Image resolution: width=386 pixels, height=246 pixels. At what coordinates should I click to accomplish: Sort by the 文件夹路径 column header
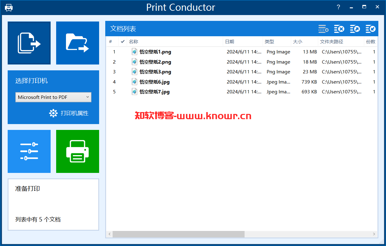tap(341, 41)
